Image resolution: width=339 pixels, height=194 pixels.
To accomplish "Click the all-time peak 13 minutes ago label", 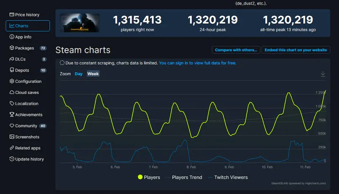I will (288, 30).
